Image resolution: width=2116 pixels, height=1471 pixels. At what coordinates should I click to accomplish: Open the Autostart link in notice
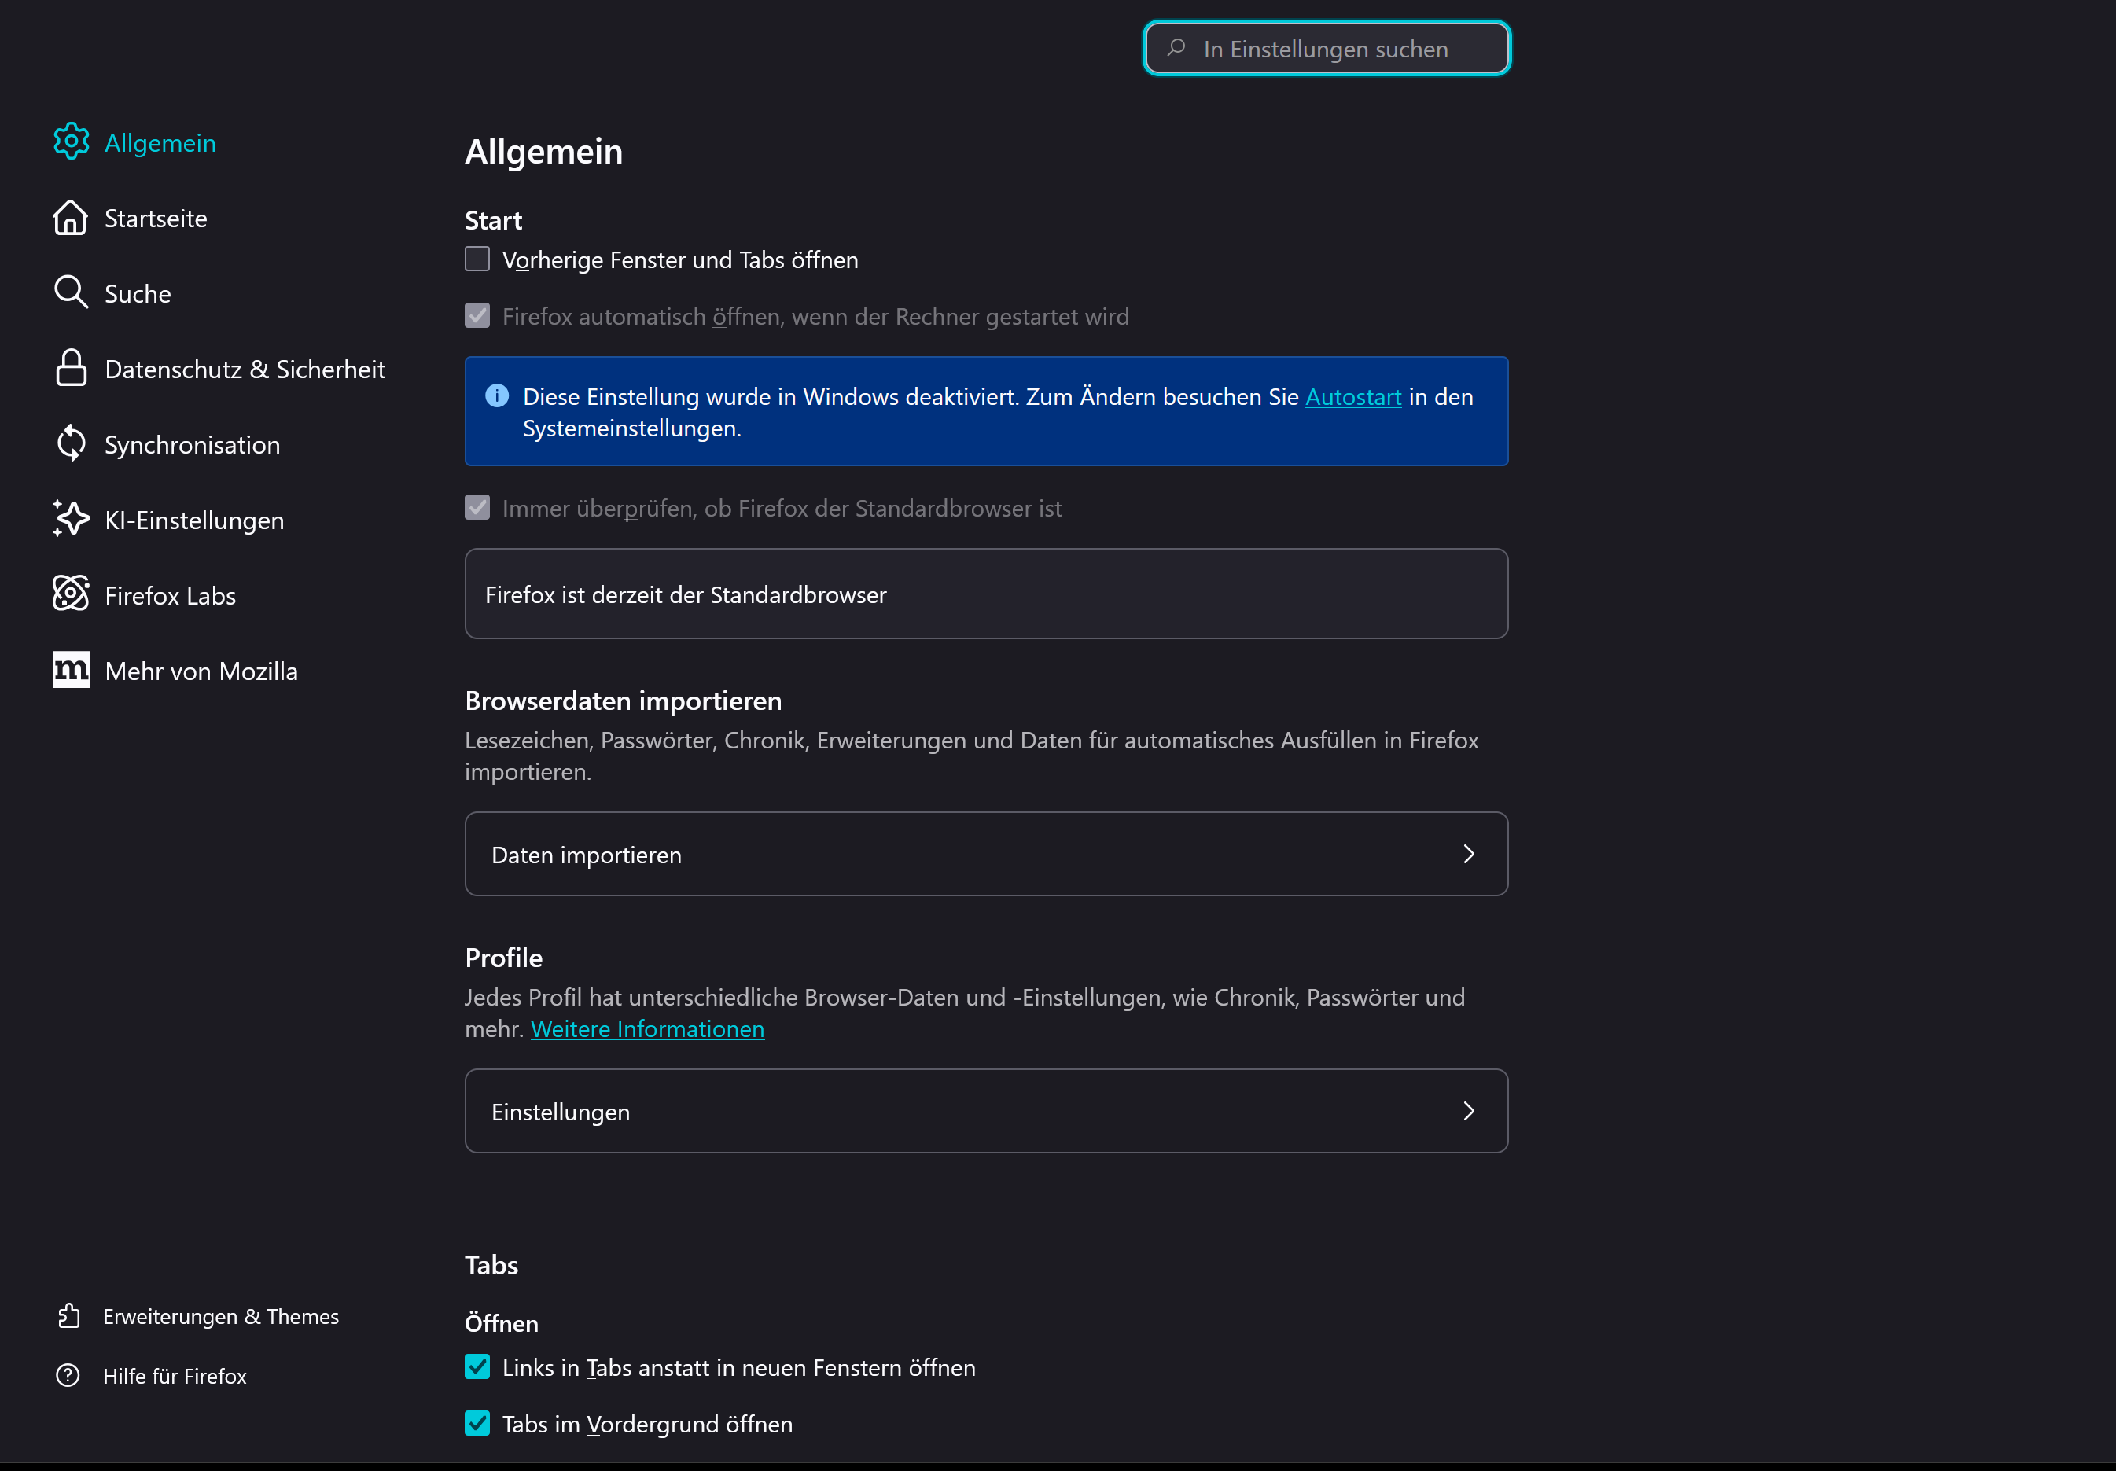(x=1353, y=397)
